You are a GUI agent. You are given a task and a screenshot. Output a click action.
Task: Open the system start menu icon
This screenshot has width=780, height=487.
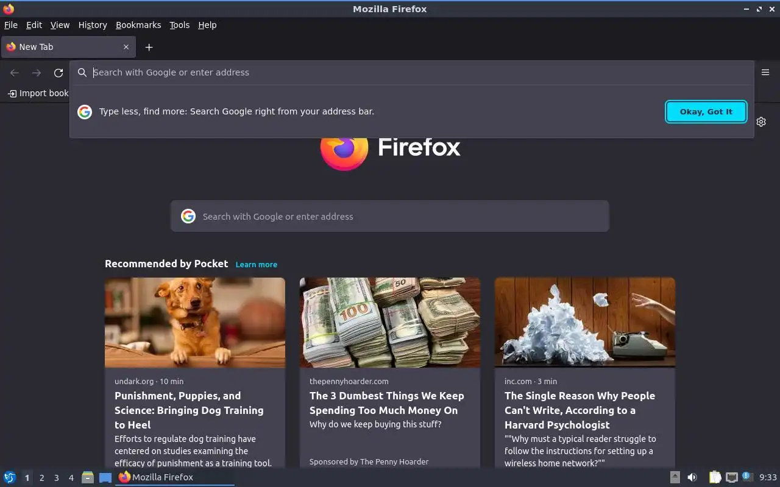point(10,477)
